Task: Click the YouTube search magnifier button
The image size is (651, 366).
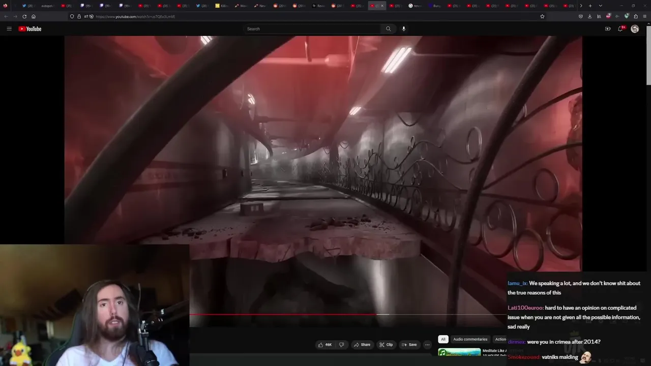Action: click(x=388, y=29)
